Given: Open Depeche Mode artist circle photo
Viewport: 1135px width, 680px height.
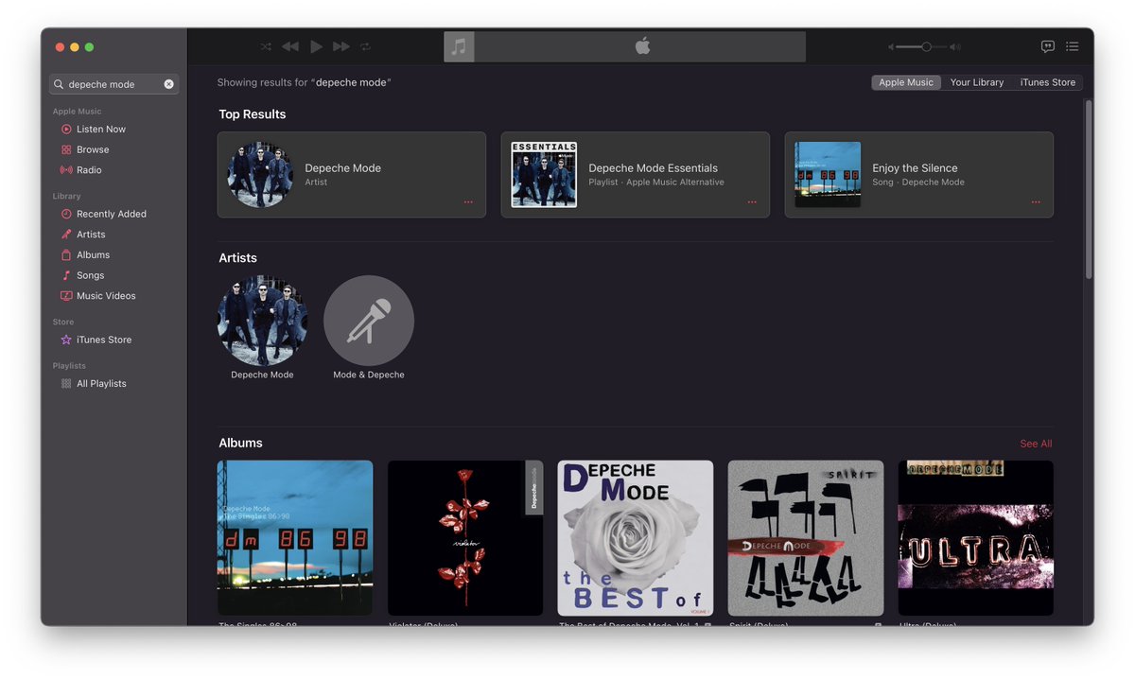Looking at the screenshot, I should 262,321.
